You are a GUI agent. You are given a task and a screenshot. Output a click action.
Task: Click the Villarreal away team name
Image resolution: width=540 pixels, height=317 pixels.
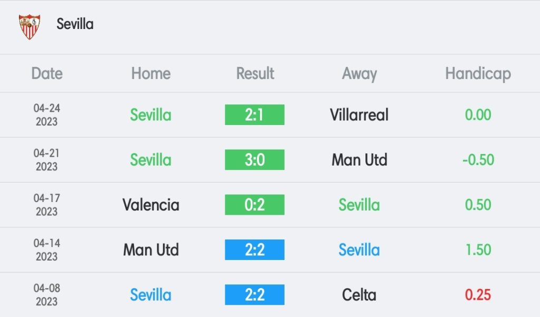[359, 115]
